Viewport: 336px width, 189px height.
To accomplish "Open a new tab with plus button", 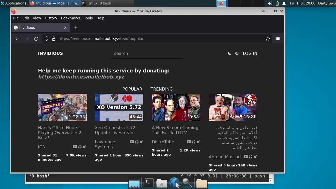I will [75, 28].
